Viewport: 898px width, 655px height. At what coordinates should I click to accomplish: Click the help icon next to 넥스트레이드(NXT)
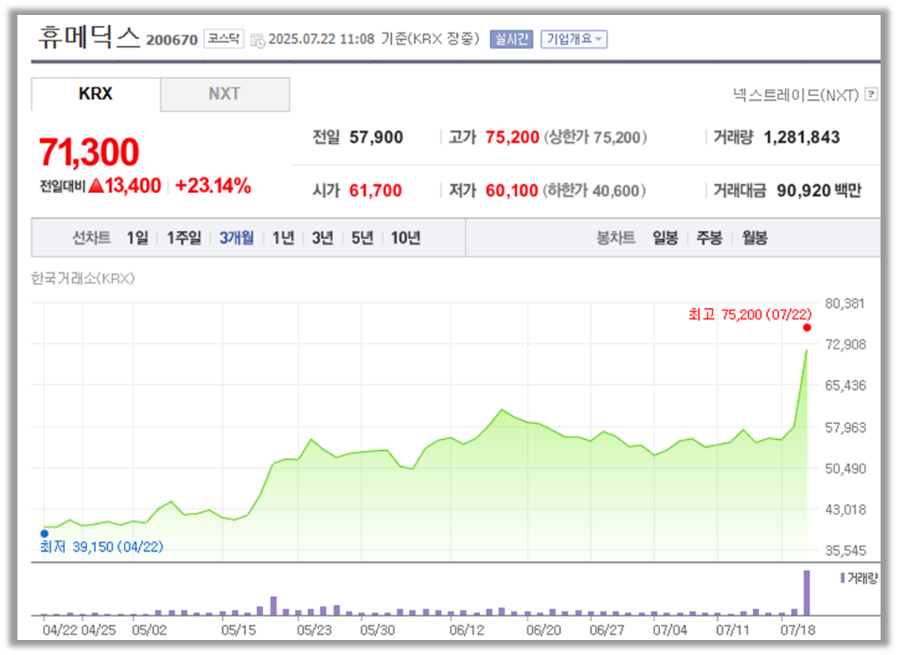[870, 94]
